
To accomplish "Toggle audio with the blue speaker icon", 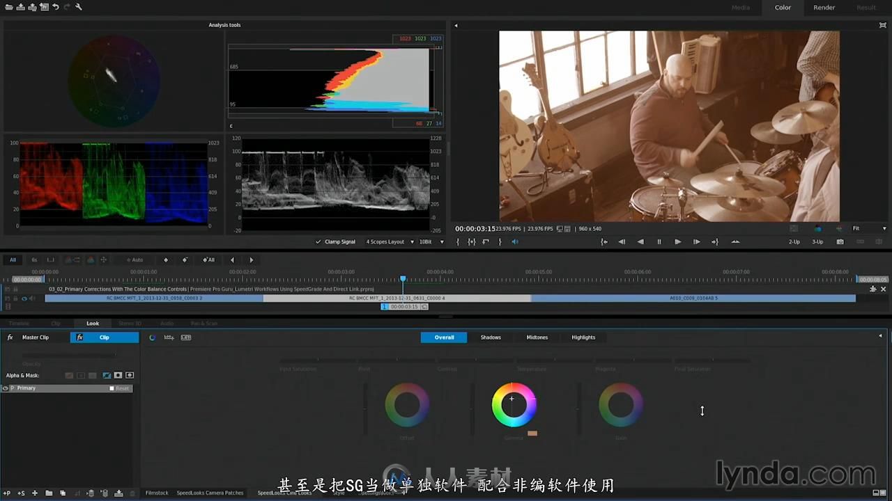I will pyautogui.click(x=515, y=241).
